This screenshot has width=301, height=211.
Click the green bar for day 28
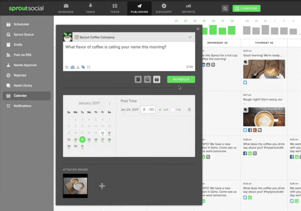[x=232, y=30]
